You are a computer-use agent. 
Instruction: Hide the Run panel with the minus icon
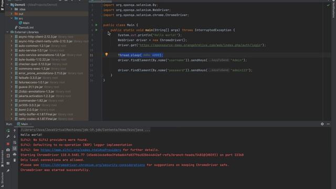click(x=328, y=124)
